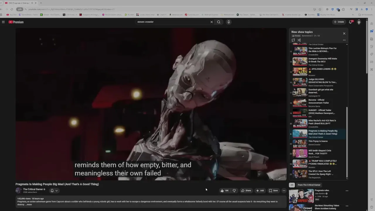
Task: Open the account avatar menu
Action: (x=359, y=22)
